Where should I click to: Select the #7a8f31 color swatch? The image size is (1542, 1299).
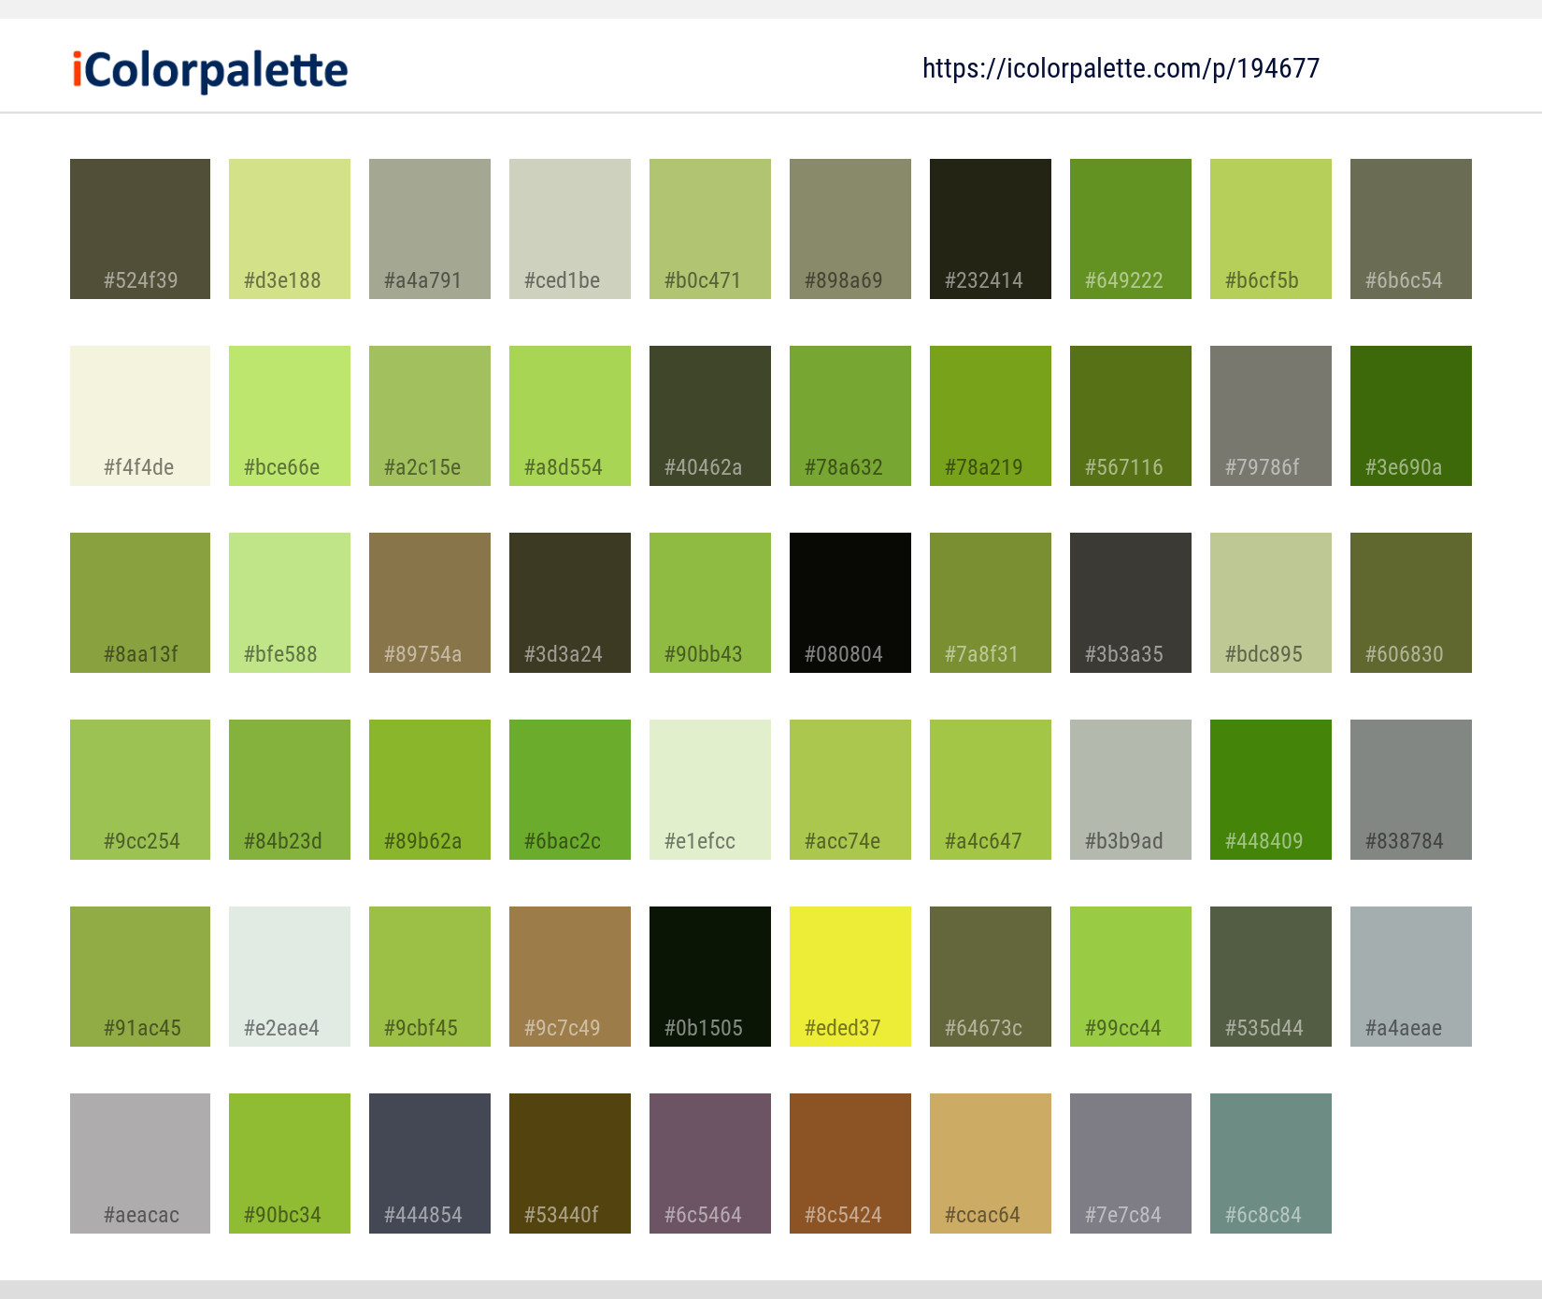click(x=991, y=603)
